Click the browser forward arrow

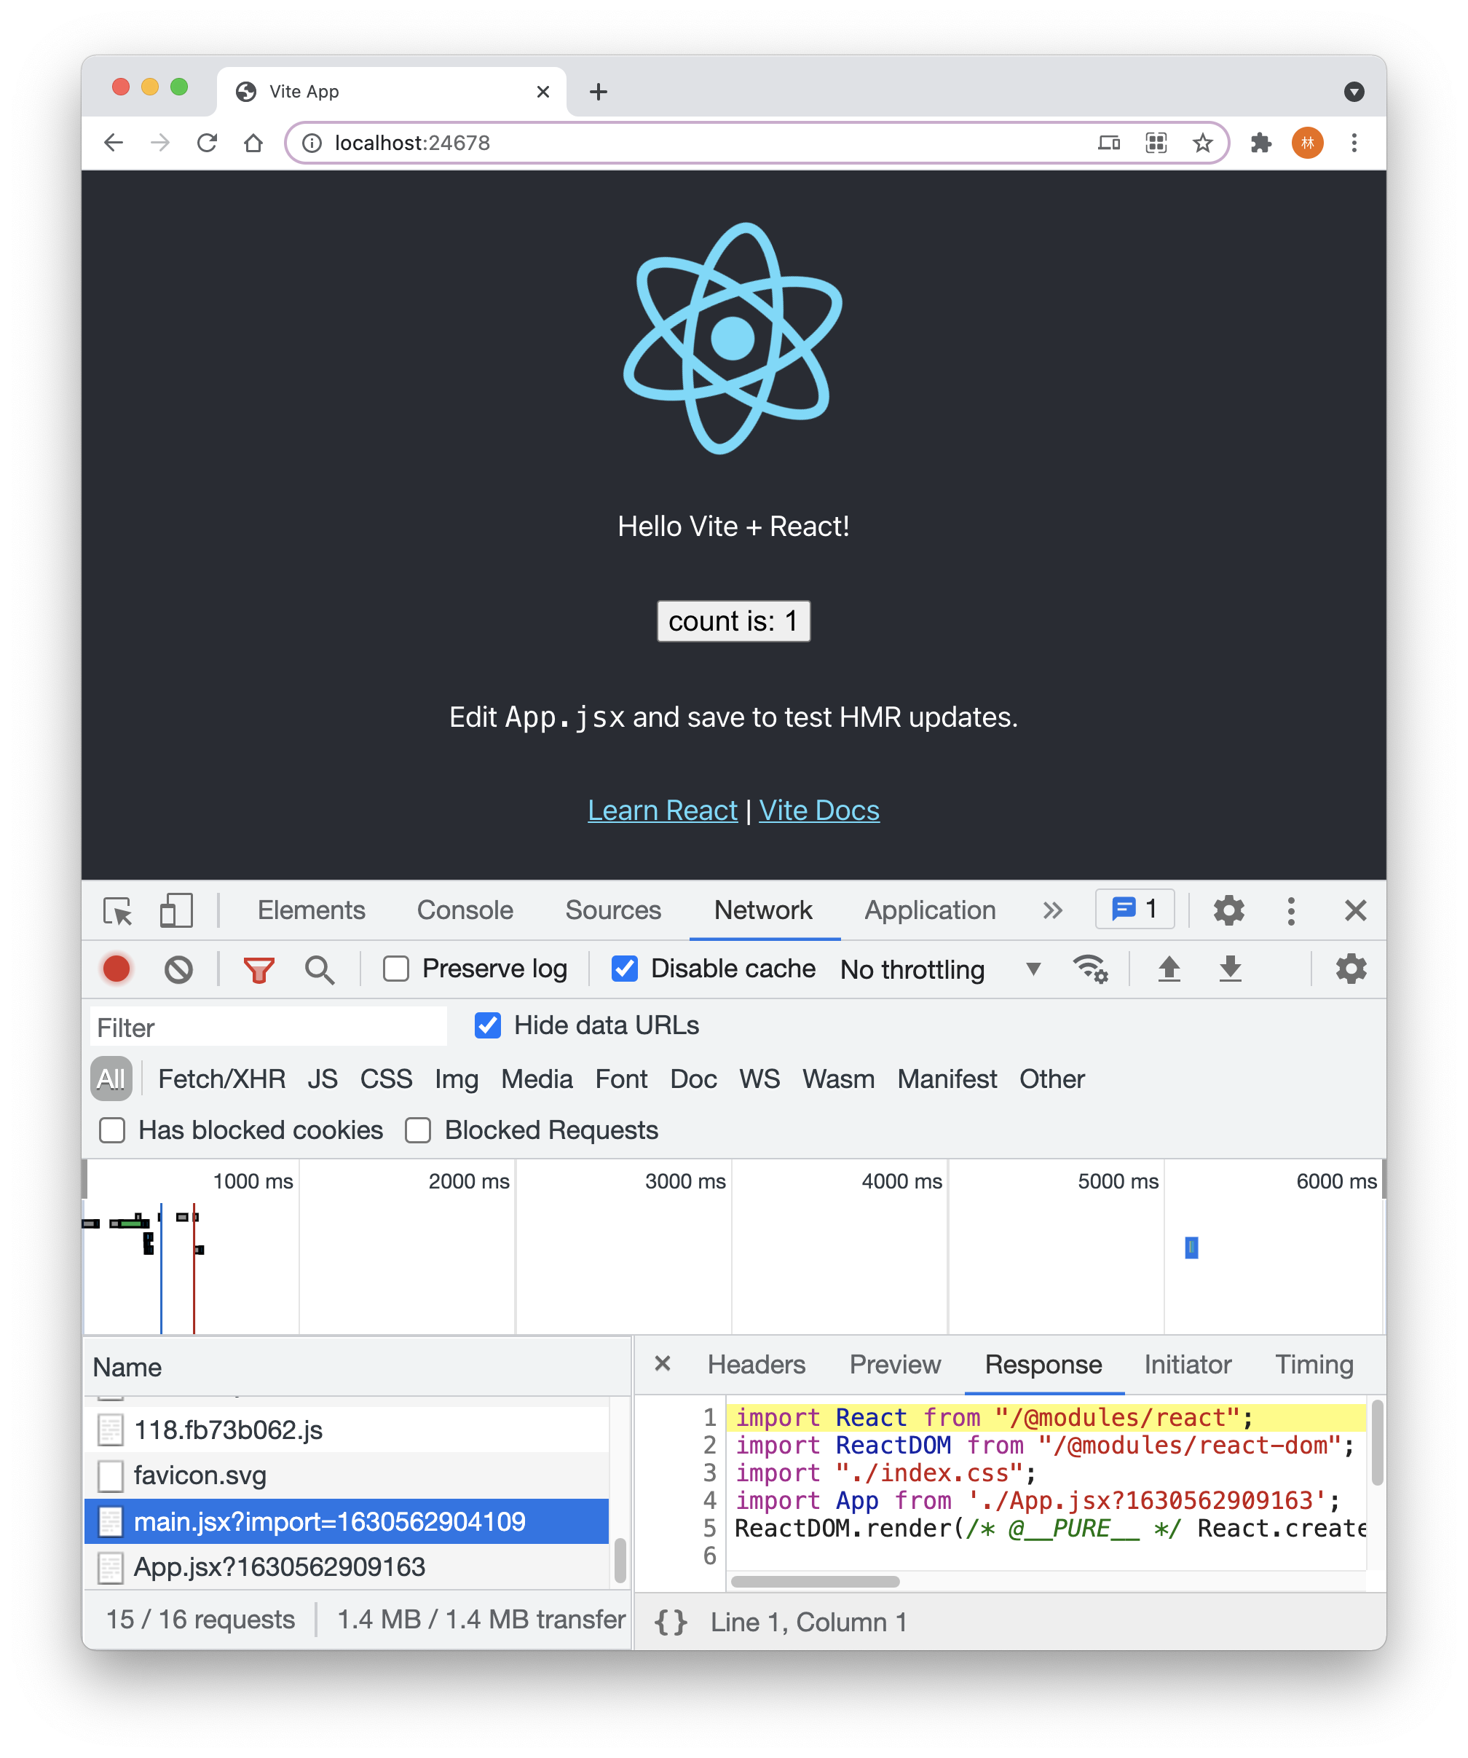pos(160,143)
